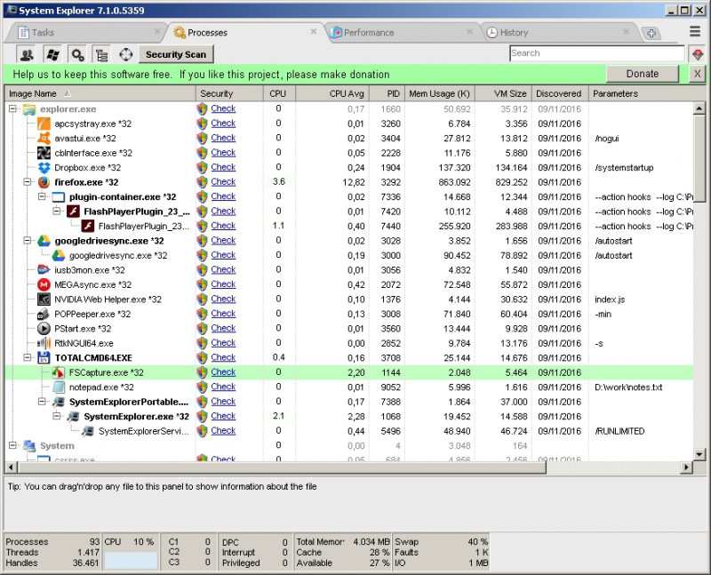Collapse the explorer.exe tree node

click(13, 108)
